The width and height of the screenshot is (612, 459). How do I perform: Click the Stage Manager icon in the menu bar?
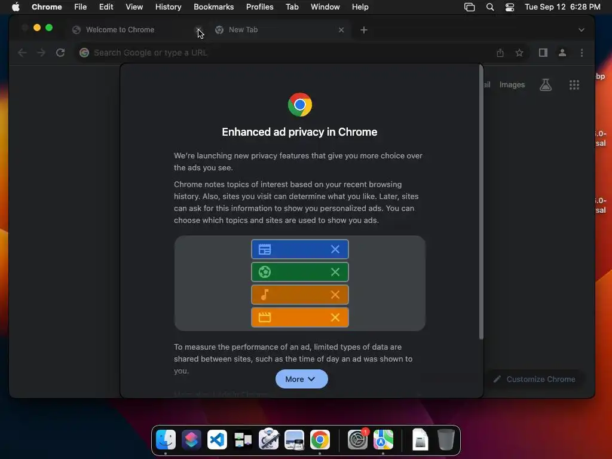470,7
